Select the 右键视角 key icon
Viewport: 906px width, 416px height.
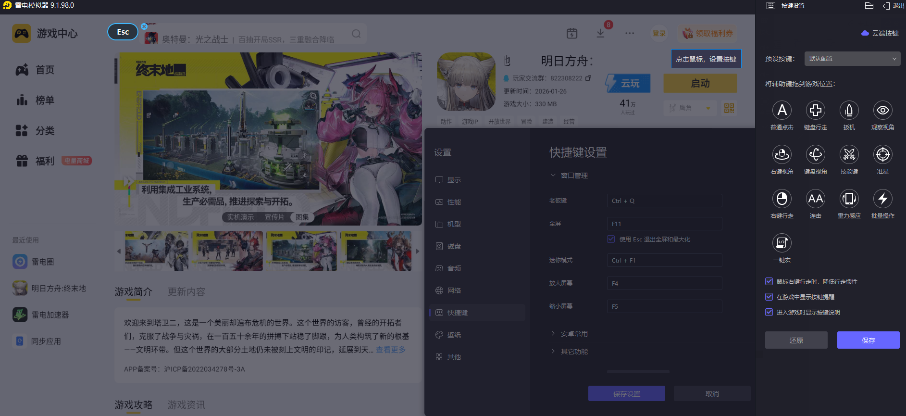(782, 154)
